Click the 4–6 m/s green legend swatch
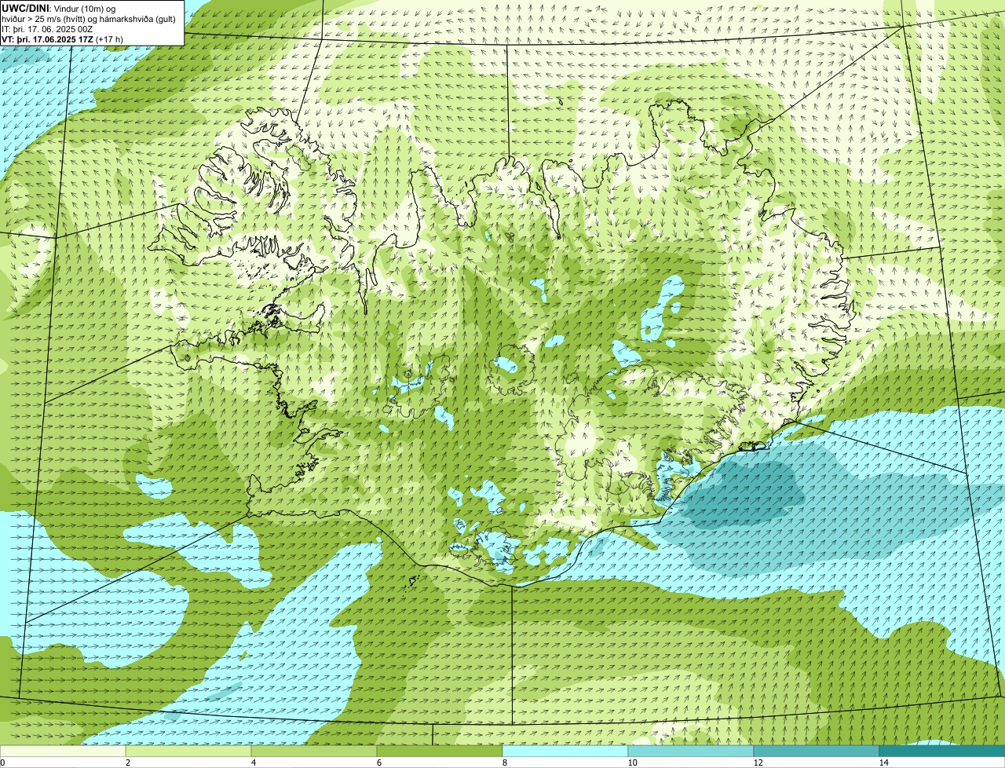Screen dimensions: 1005x768 point(314,752)
